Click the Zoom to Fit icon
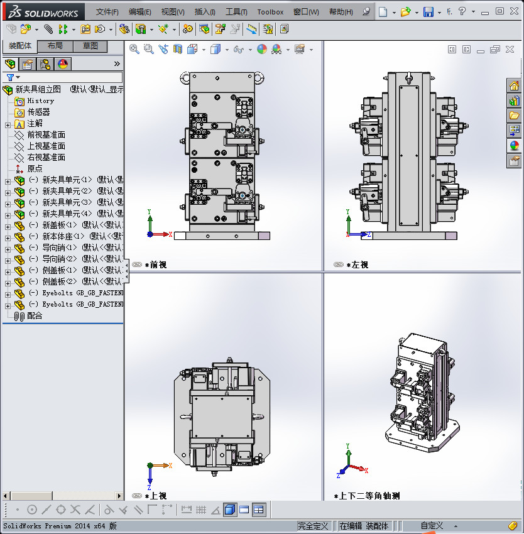The width and height of the screenshot is (524, 534). (134, 50)
